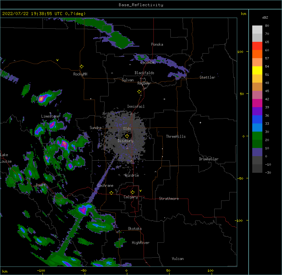Screen dimensions: 282x275
Task: Select the slate blue 0-10 dBZ legend swatch
Action: [257, 152]
